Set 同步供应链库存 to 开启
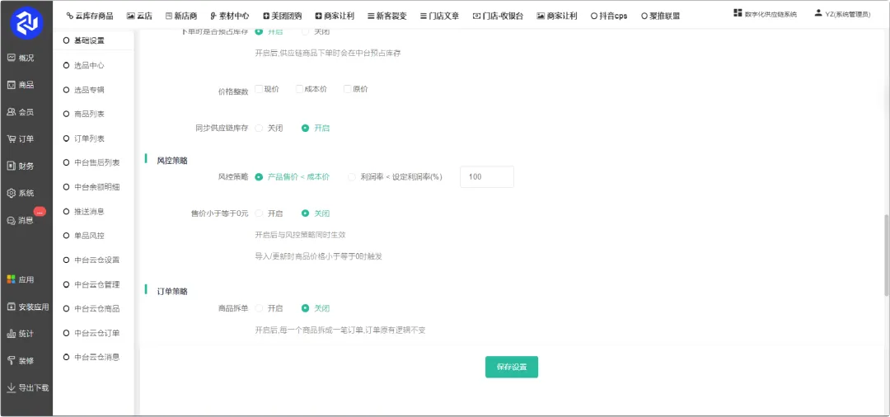 pyautogui.click(x=306, y=129)
